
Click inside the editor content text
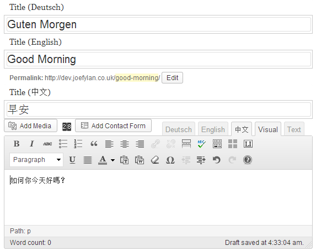[38, 180]
